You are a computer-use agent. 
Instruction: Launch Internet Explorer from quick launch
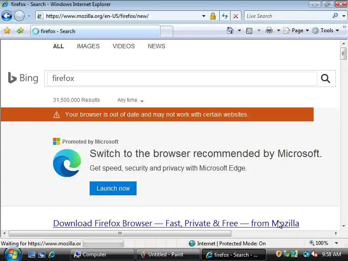tap(52, 254)
